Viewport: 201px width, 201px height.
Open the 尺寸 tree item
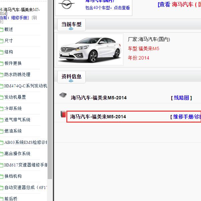9,41
